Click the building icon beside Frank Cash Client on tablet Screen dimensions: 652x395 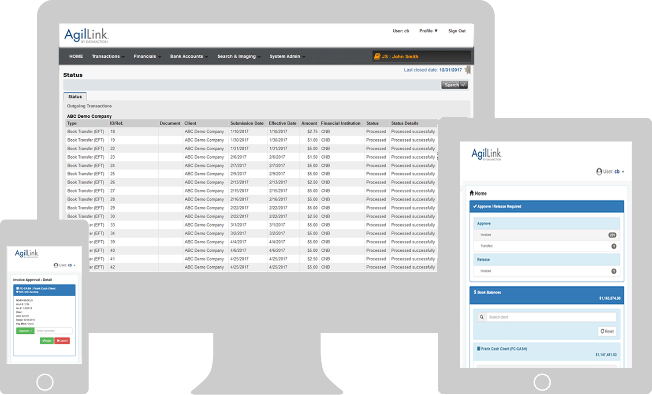click(x=479, y=348)
